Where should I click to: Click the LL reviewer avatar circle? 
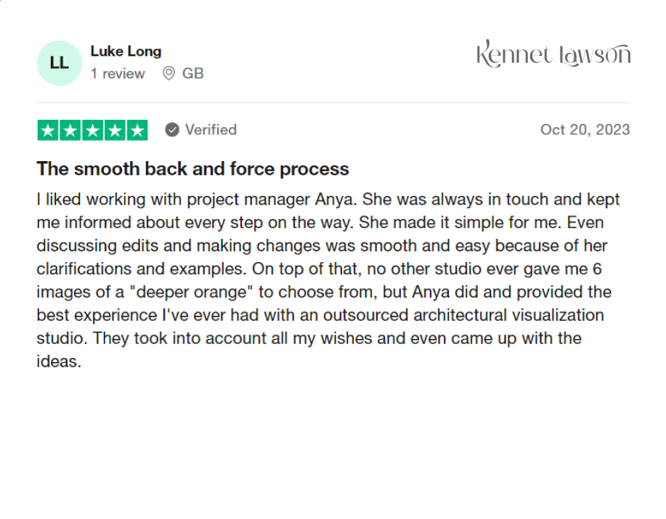pyautogui.click(x=60, y=63)
